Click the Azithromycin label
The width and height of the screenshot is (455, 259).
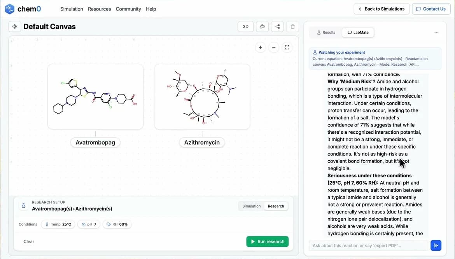202,142
